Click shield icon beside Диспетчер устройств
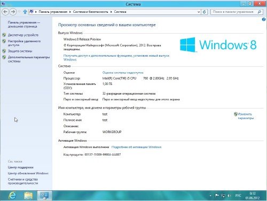 (4, 35)
